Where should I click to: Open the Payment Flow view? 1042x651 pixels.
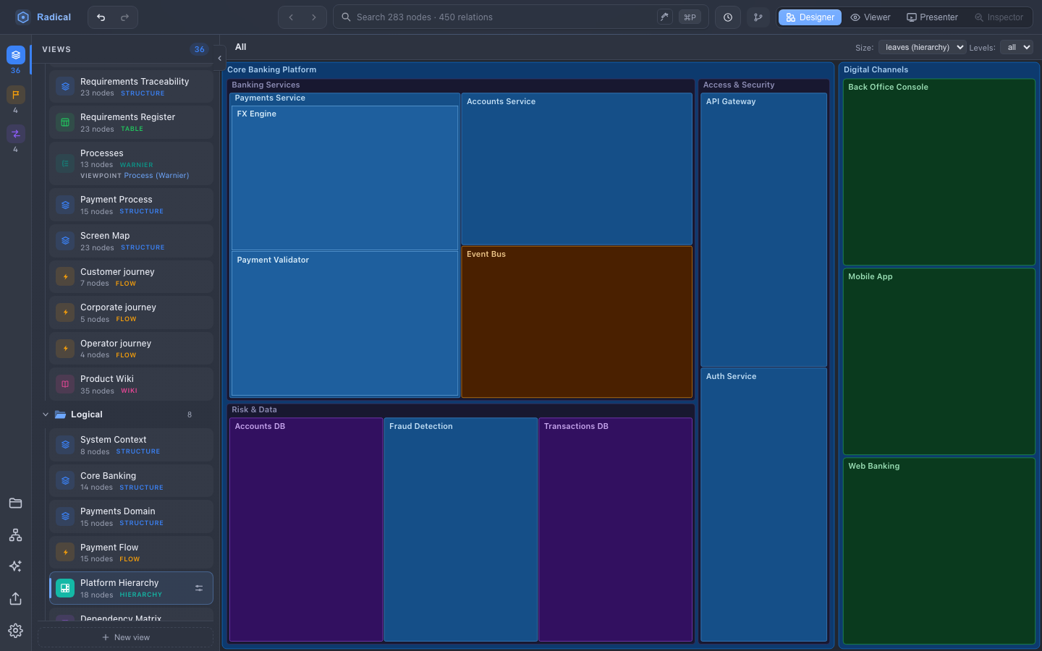(131, 553)
